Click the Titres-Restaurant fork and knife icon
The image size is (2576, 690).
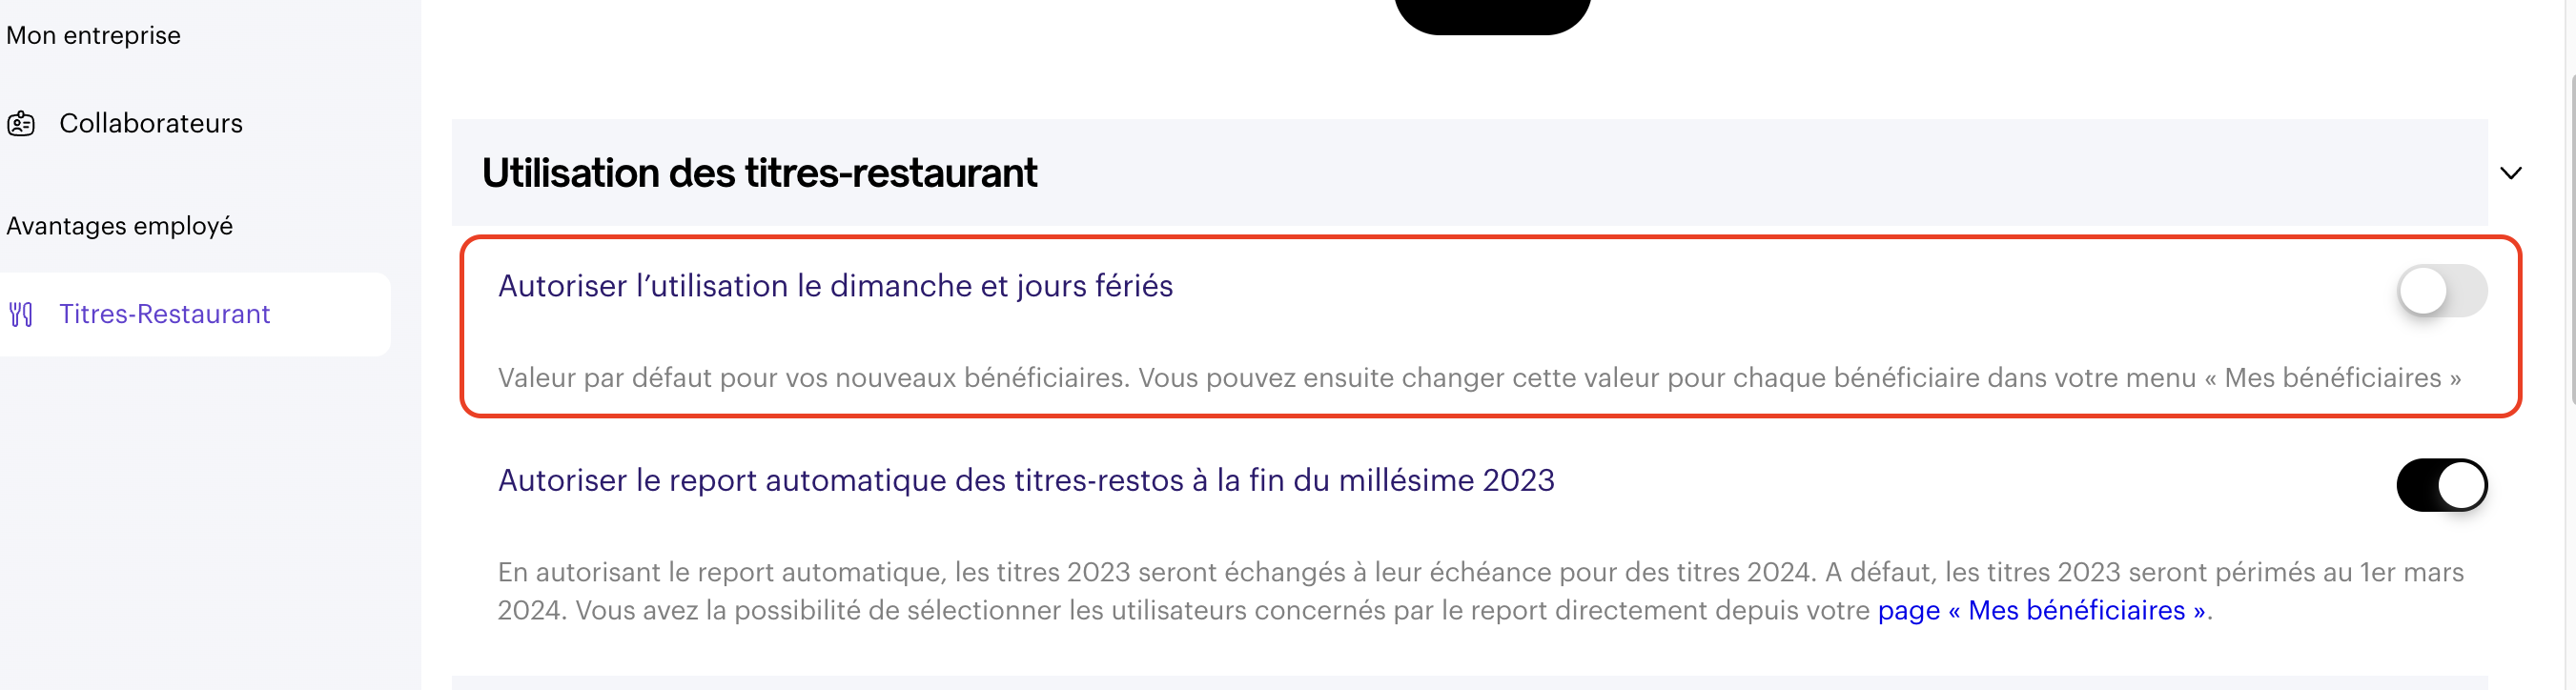21,315
